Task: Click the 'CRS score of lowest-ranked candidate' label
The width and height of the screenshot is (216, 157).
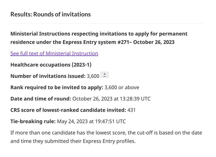Action: 68,110
